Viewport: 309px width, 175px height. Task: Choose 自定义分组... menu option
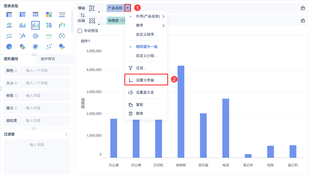147,56
